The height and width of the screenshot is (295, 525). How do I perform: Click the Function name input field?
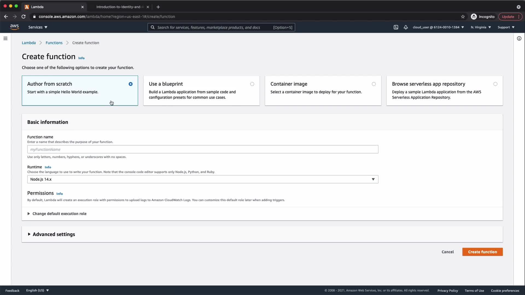coord(202,149)
